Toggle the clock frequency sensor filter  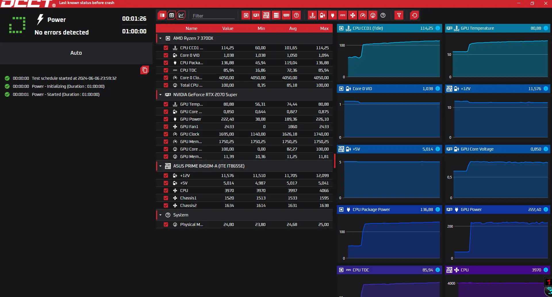363,15
